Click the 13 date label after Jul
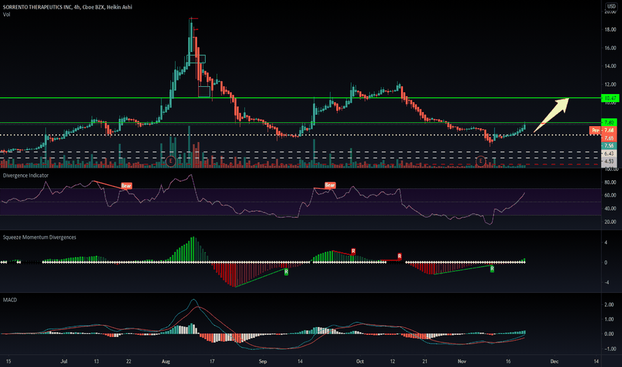This screenshot has height=367, width=622. tap(96, 362)
